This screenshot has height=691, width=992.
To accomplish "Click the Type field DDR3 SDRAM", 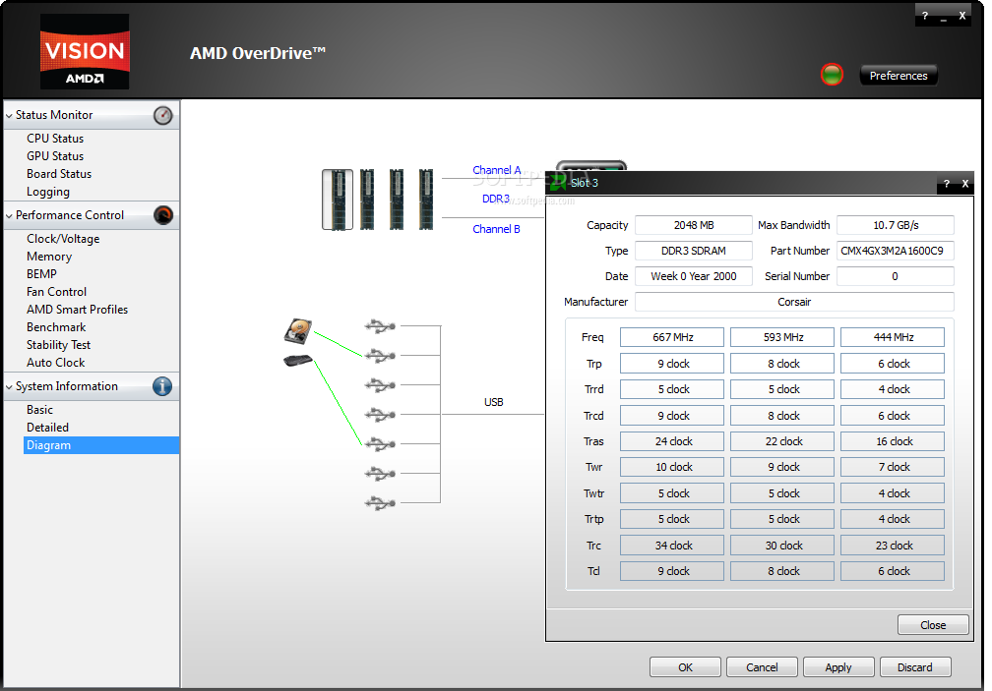I will point(694,251).
